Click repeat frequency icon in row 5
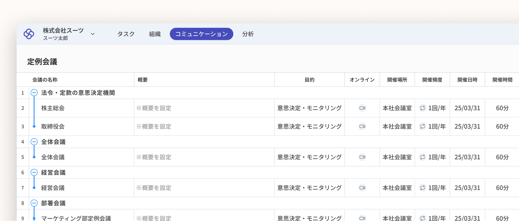This screenshot has height=221, width=519. tap(422, 157)
